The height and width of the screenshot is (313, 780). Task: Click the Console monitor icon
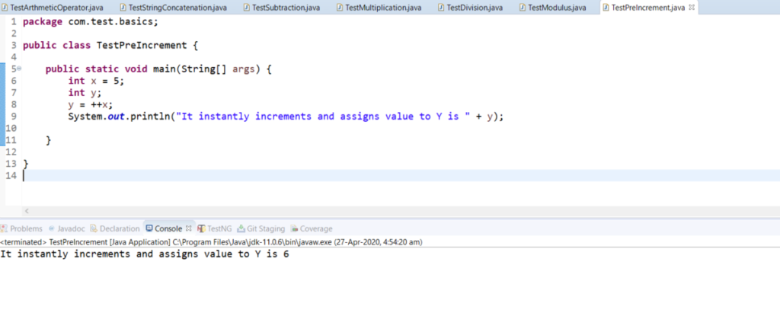point(149,228)
